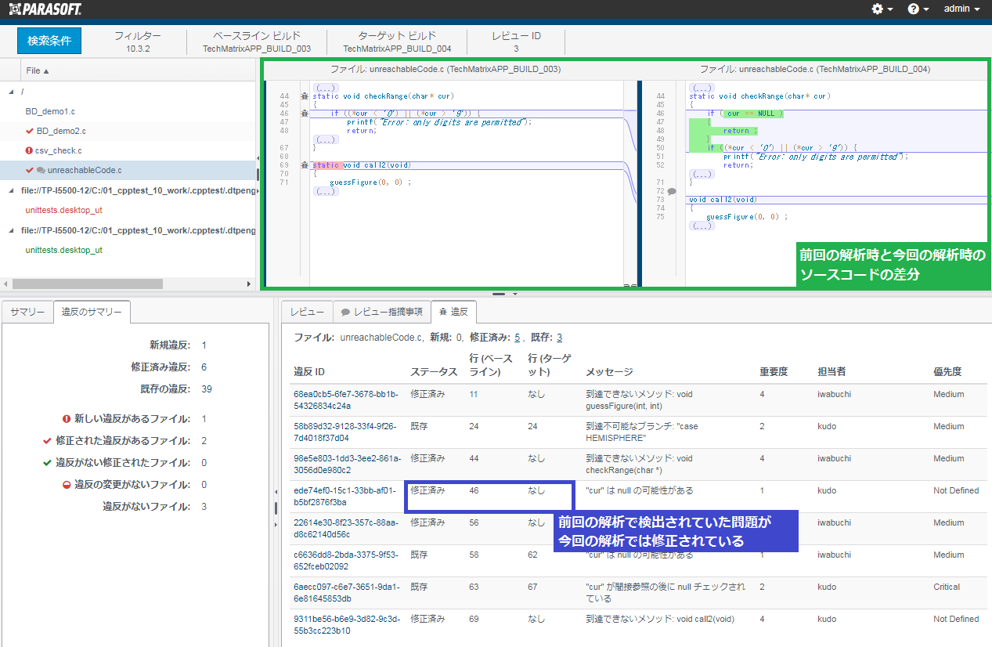Select the 違反のサマリー tab
The image size is (992, 647).
tap(92, 312)
